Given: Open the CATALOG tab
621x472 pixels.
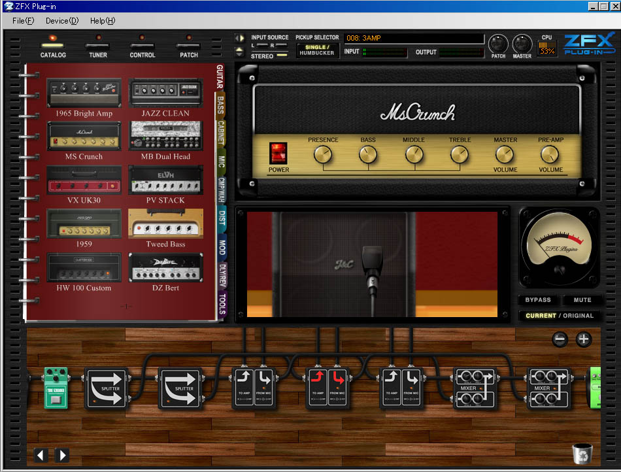Looking at the screenshot, I should click(x=53, y=47).
